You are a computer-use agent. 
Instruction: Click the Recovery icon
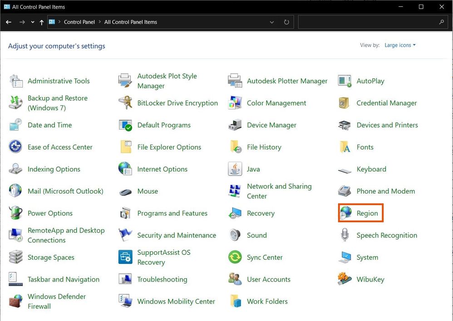235,213
